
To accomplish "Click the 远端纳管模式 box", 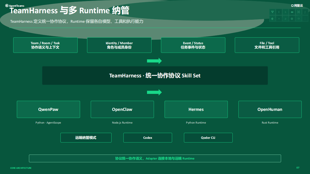I will click(x=86, y=138).
